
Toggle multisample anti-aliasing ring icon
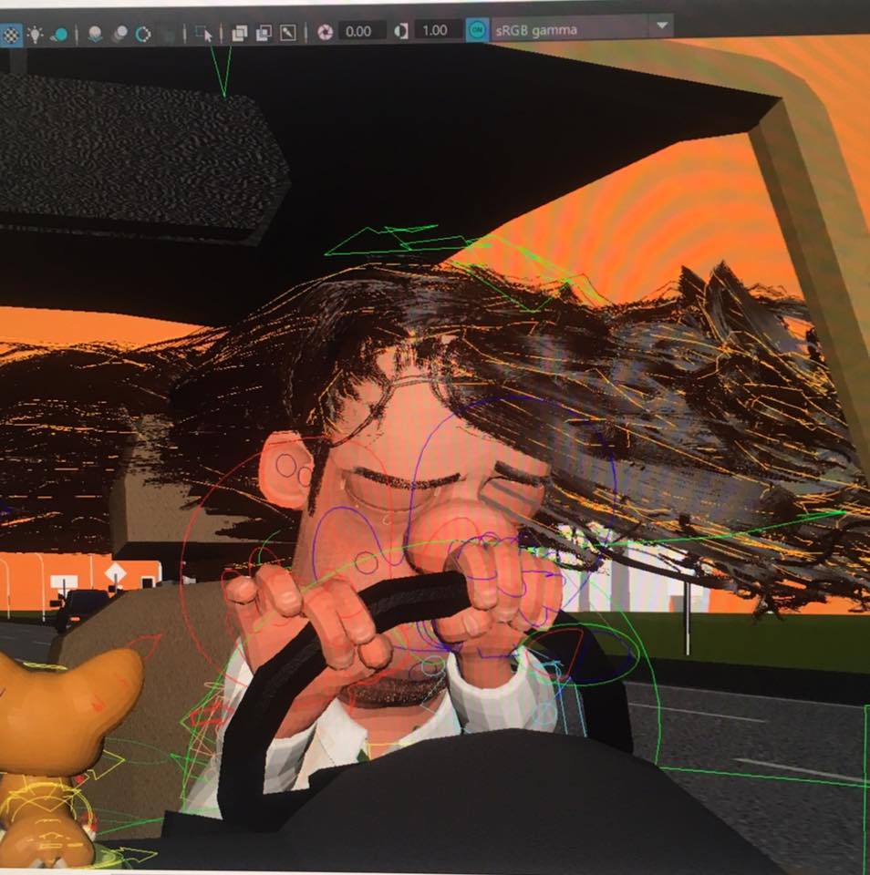pos(143,34)
